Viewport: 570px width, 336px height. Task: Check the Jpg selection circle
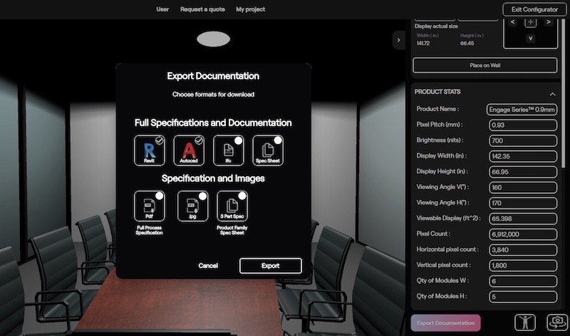202,195
